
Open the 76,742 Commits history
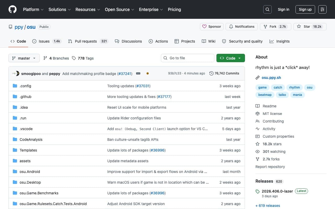click(224, 73)
